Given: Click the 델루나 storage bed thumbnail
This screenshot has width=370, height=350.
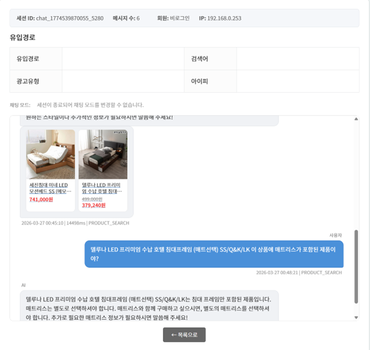Looking at the screenshot, I should tap(103, 154).
